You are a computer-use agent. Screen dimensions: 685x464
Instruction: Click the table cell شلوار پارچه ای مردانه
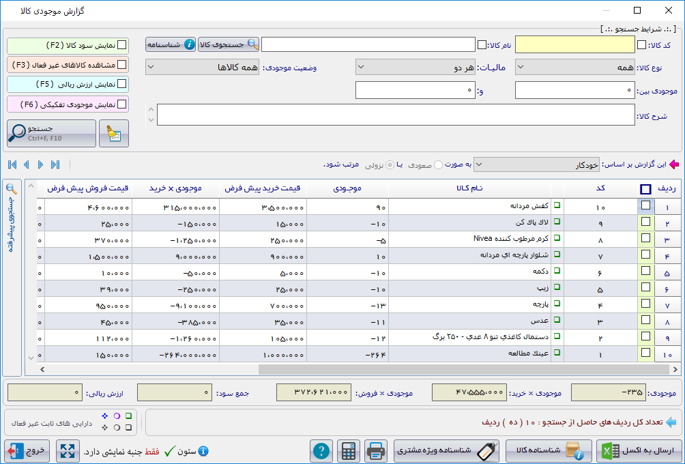point(469,255)
